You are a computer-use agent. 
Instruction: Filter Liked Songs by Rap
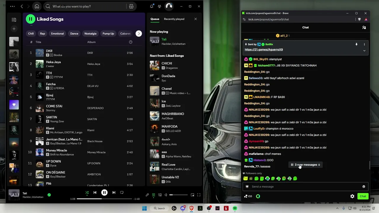[x=43, y=33]
